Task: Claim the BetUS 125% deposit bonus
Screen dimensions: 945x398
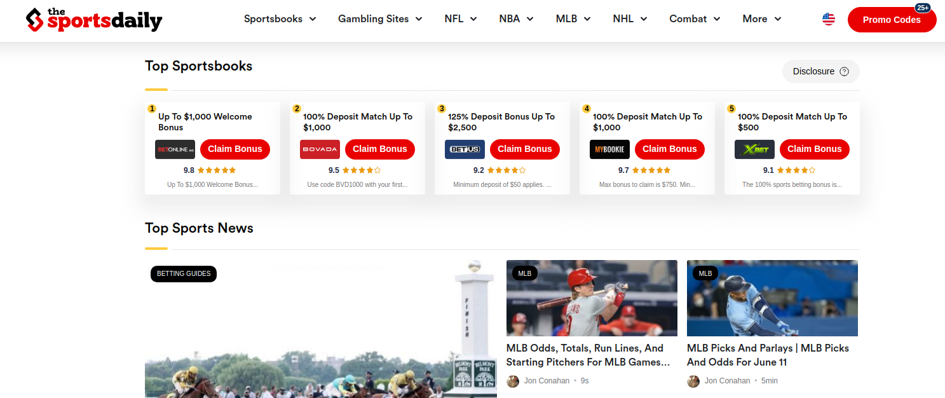Action: pos(524,149)
